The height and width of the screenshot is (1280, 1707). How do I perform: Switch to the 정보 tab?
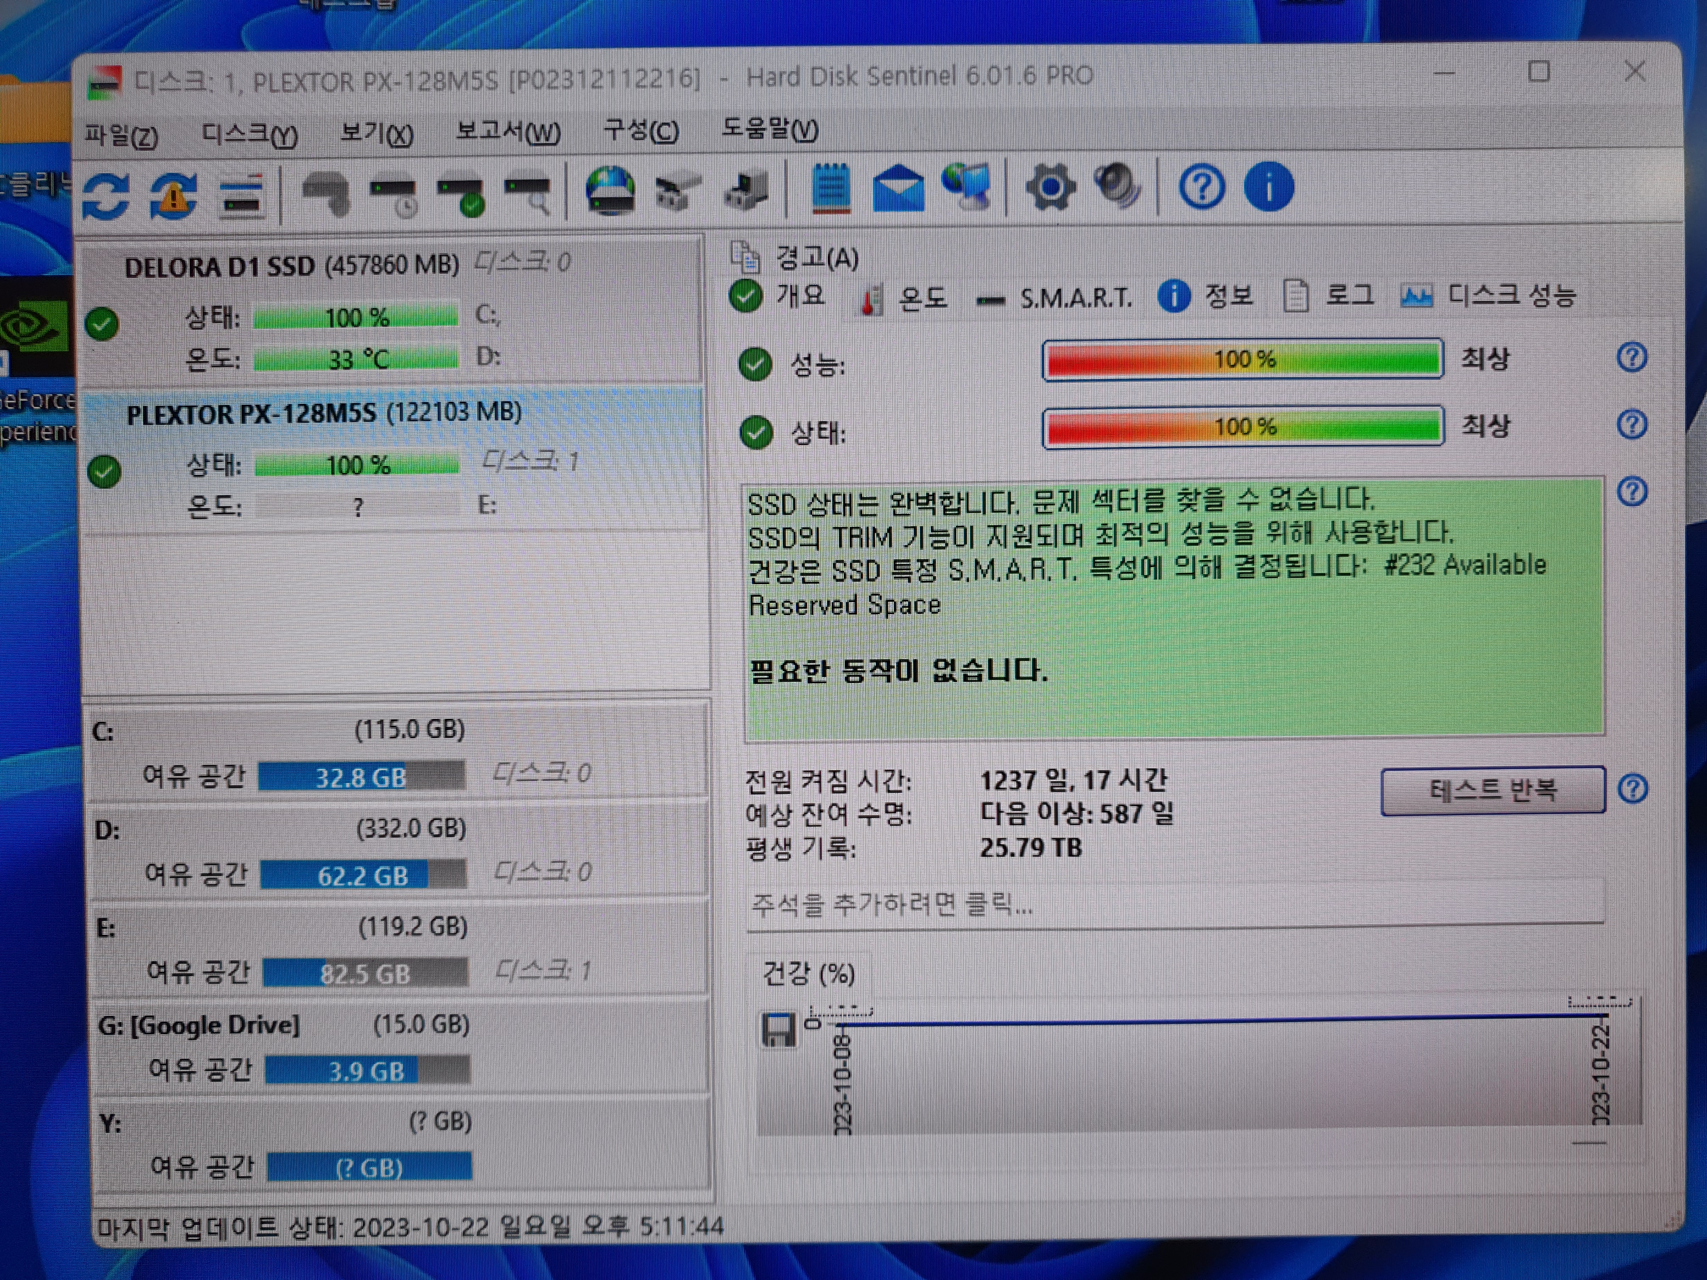point(1205,295)
